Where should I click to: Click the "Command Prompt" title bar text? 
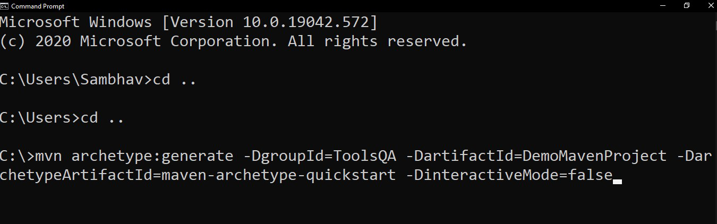click(38, 6)
